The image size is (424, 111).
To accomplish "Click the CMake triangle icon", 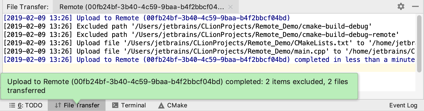I will click(161, 105).
